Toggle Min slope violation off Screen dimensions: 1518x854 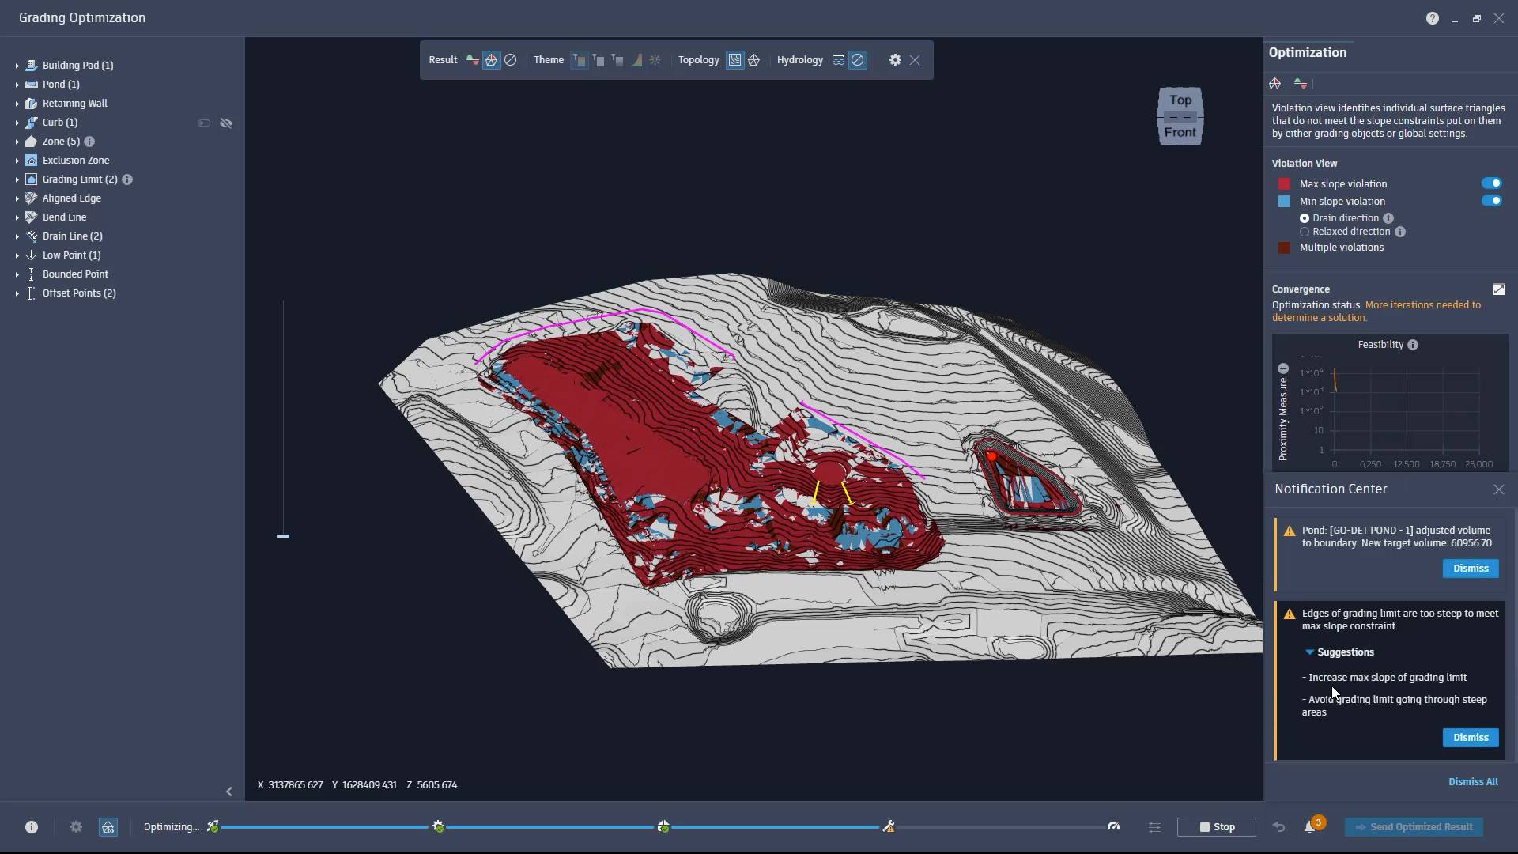click(1492, 201)
